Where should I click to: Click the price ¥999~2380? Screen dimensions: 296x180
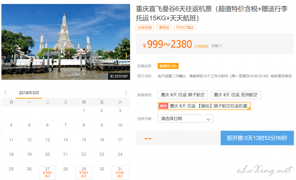coord(167,44)
